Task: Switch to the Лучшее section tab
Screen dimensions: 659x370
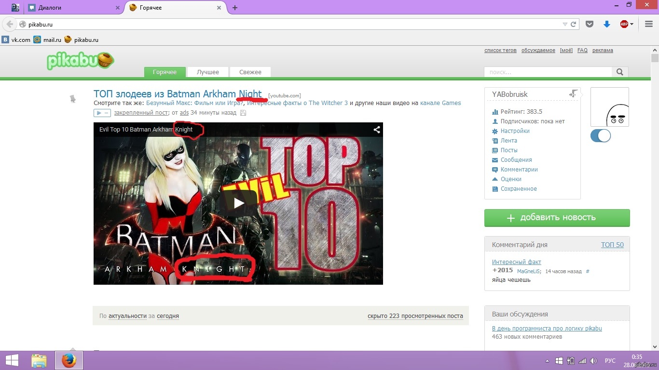Action: point(208,72)
